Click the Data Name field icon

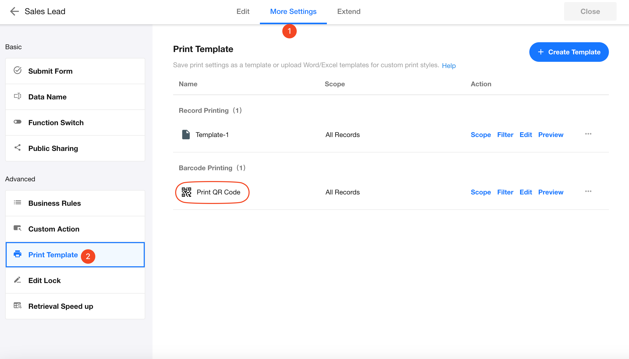click(18, 96)
